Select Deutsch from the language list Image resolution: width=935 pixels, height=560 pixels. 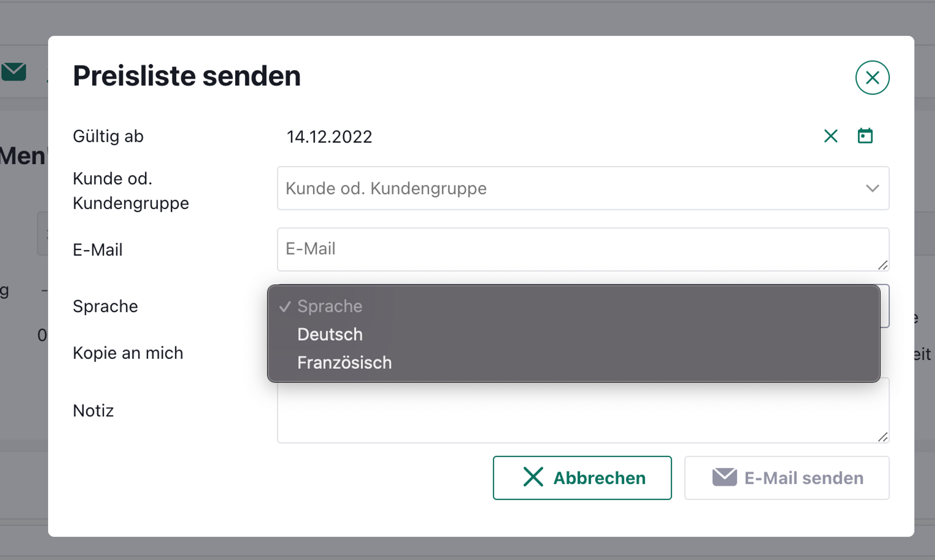(330, 335)
